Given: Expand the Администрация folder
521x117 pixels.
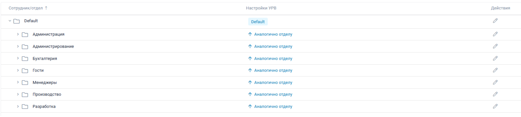Looking at the screenshot, I should coord(18,34).
